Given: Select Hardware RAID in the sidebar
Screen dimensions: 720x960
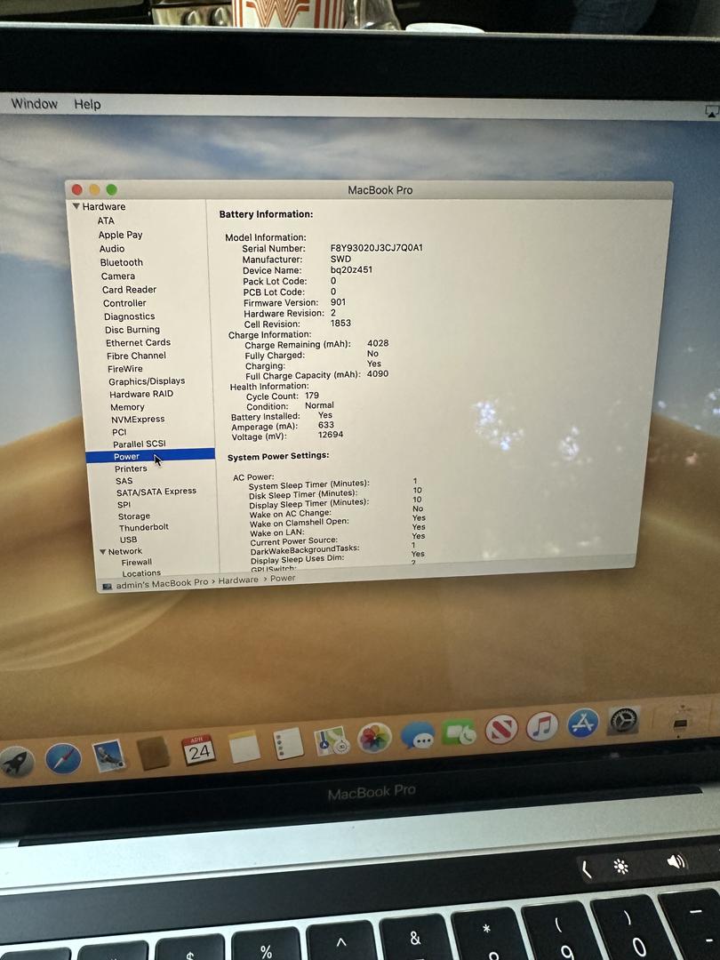Looking at the screenshot, I should 141,395.
